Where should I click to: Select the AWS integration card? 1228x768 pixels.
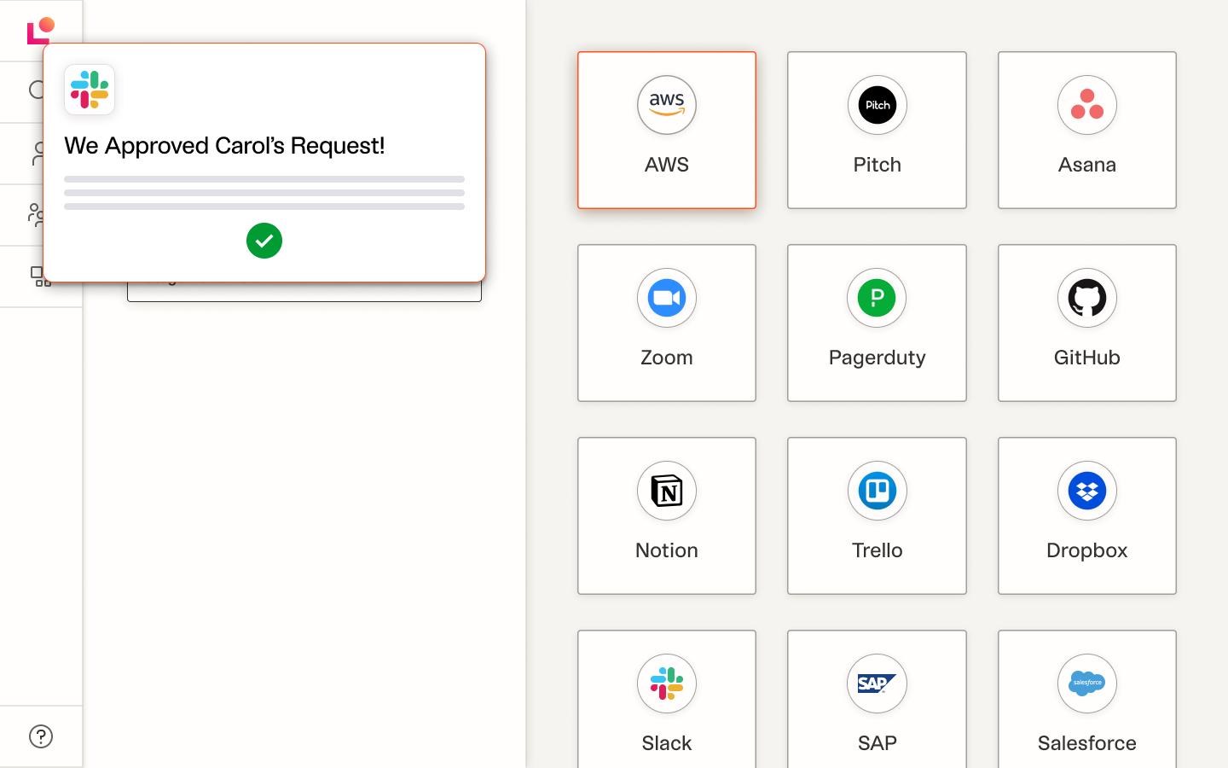click(667, 130)
